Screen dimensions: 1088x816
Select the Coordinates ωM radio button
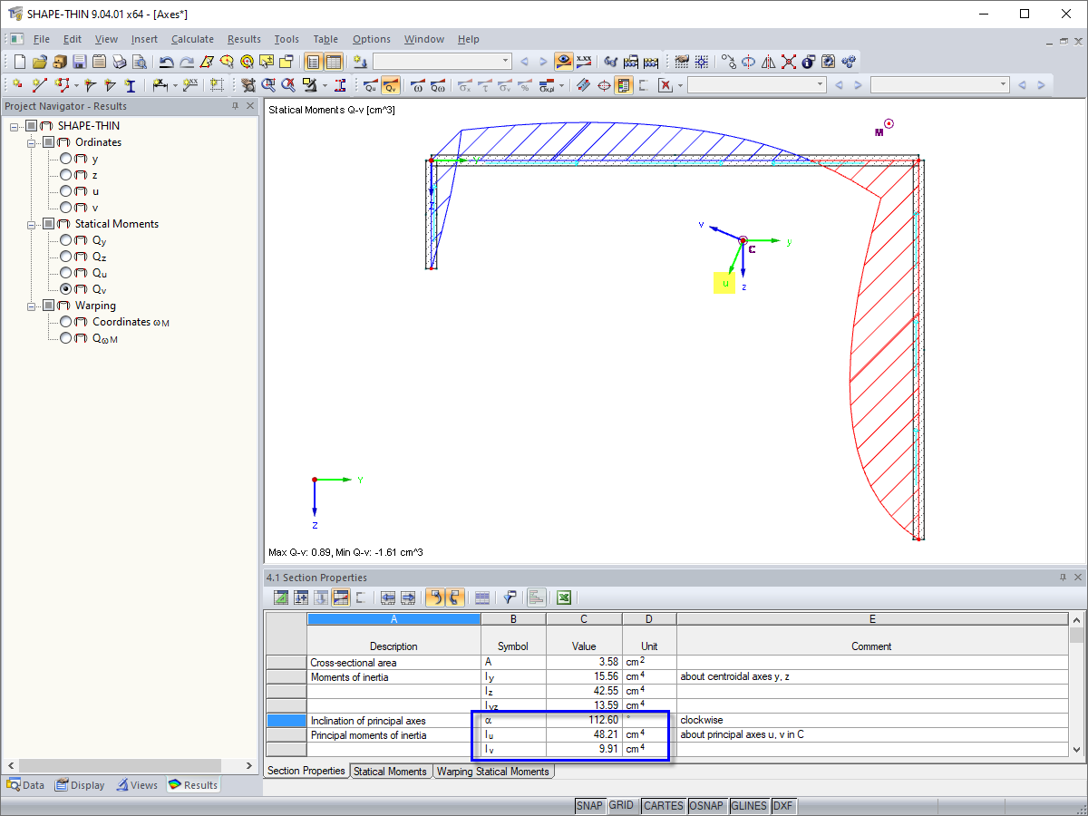[x=66, y=322]
